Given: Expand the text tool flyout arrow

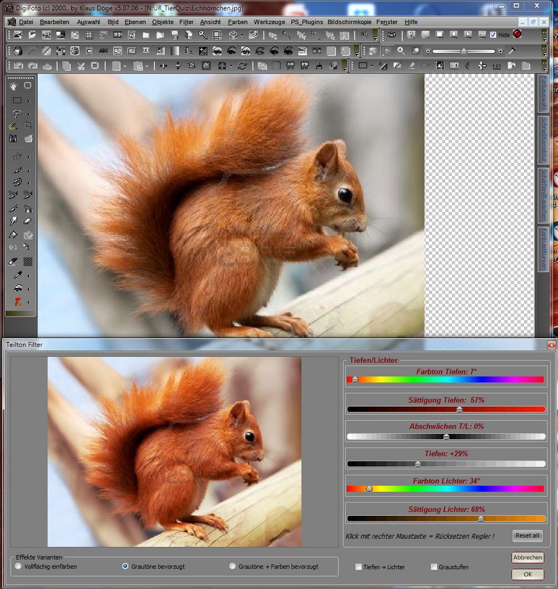Looking at the screenshot, I should tap(29, 302).
